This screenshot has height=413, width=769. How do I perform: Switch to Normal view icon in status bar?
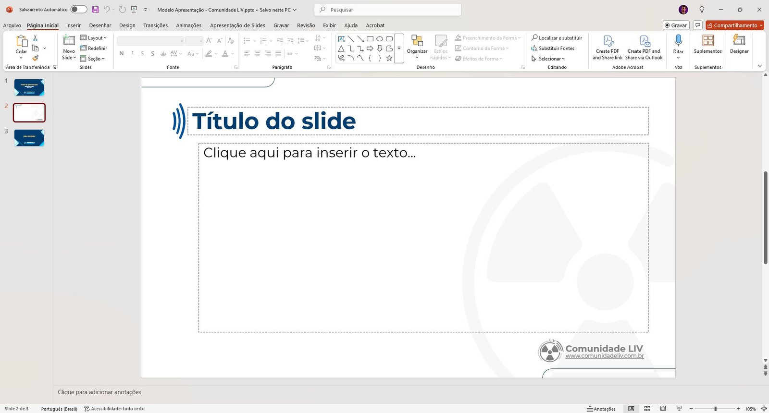click(x=631, y=409)
